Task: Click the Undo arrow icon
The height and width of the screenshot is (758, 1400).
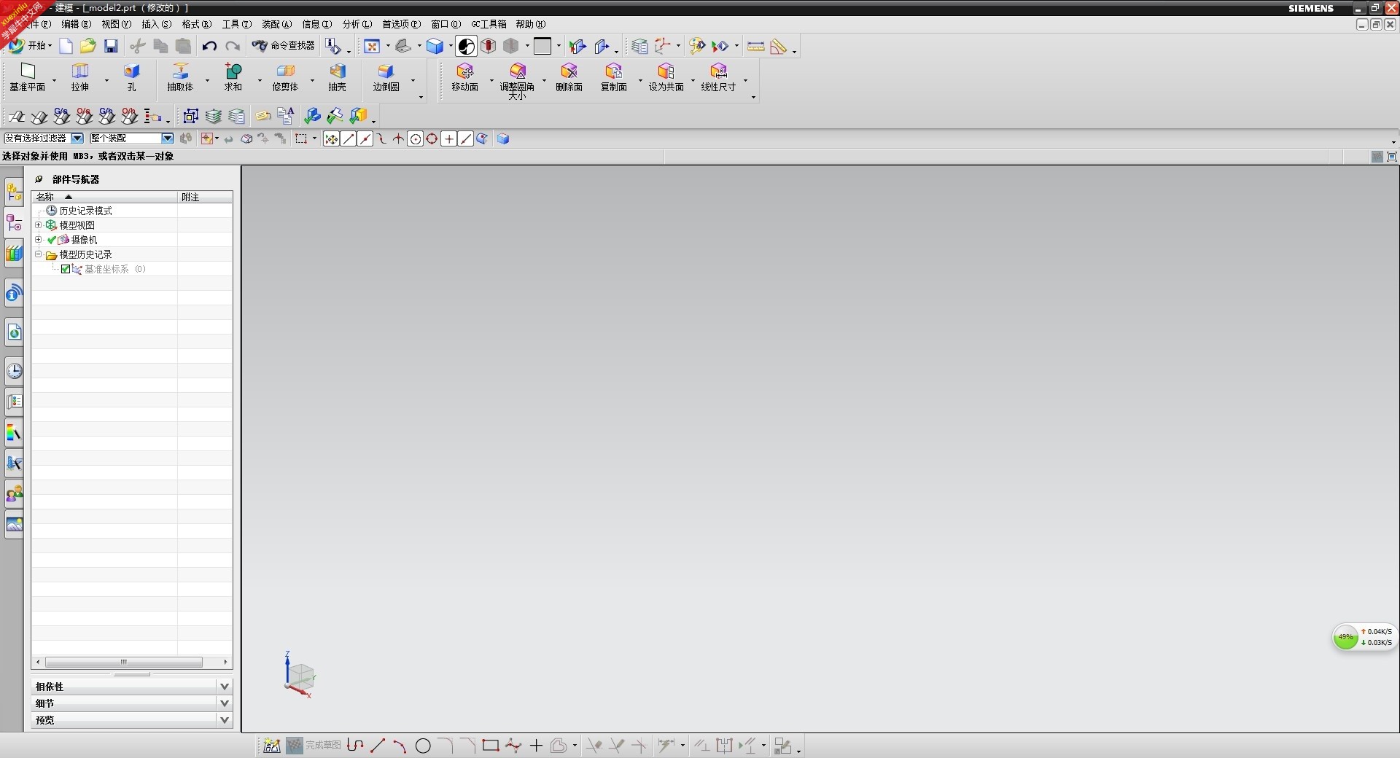Action: [209, 46]
